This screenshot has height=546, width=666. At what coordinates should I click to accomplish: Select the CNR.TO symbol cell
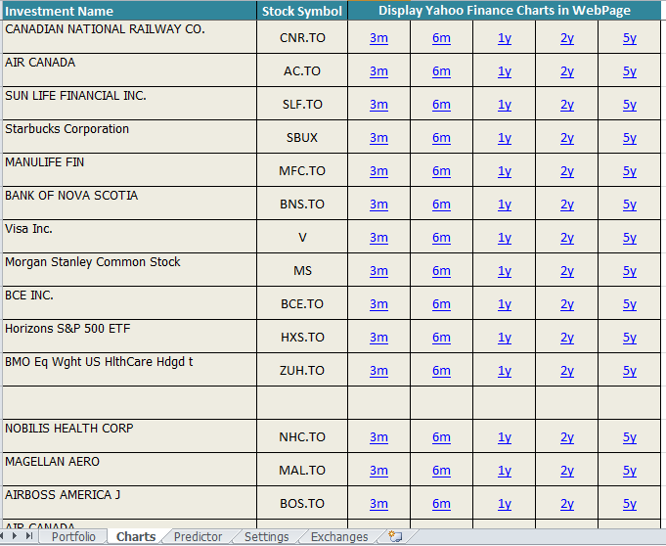(302, 37)
